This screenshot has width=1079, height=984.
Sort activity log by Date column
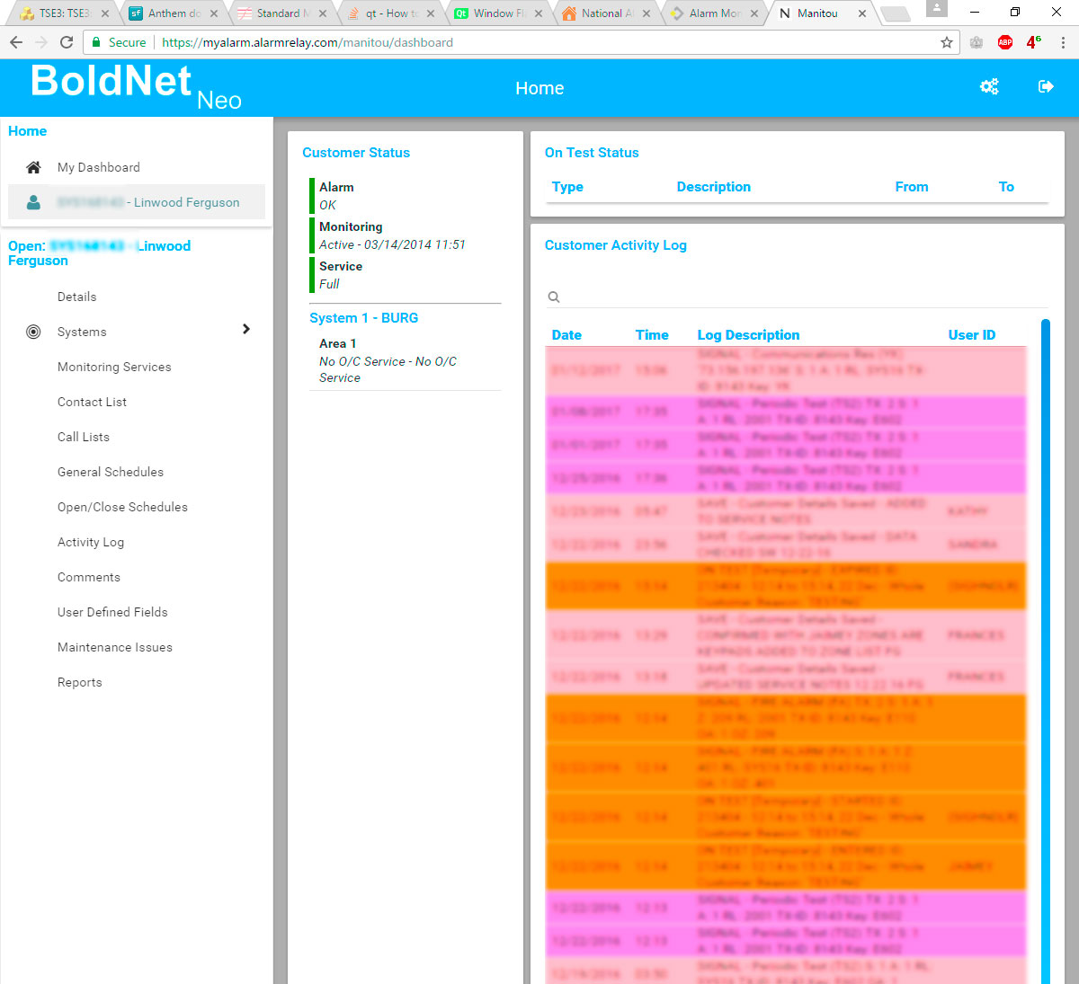click(566, 335)
